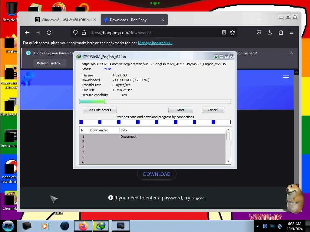
Task: Click the page scrollbar up arrow in Firefox
Action: (296, 72)
